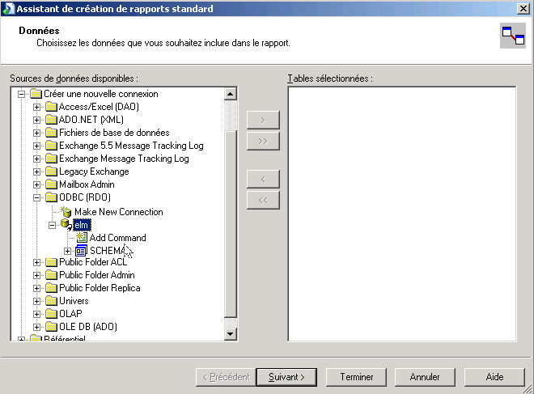Screen dimensions: 534x394
Task: Expand the ADO.NET (XML) node
Action: click(x=36, y=120)
